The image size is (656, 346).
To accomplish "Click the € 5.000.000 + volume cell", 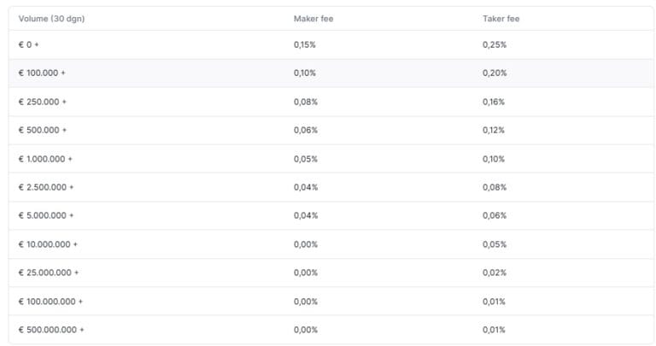I will click(x=46, y=215).
